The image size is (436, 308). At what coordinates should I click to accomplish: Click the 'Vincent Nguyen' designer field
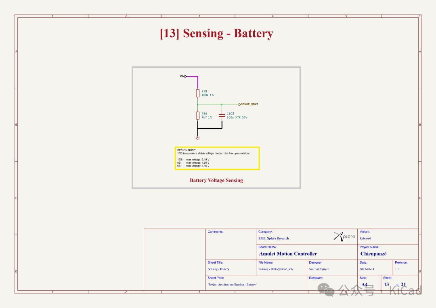tap(319, 269)
